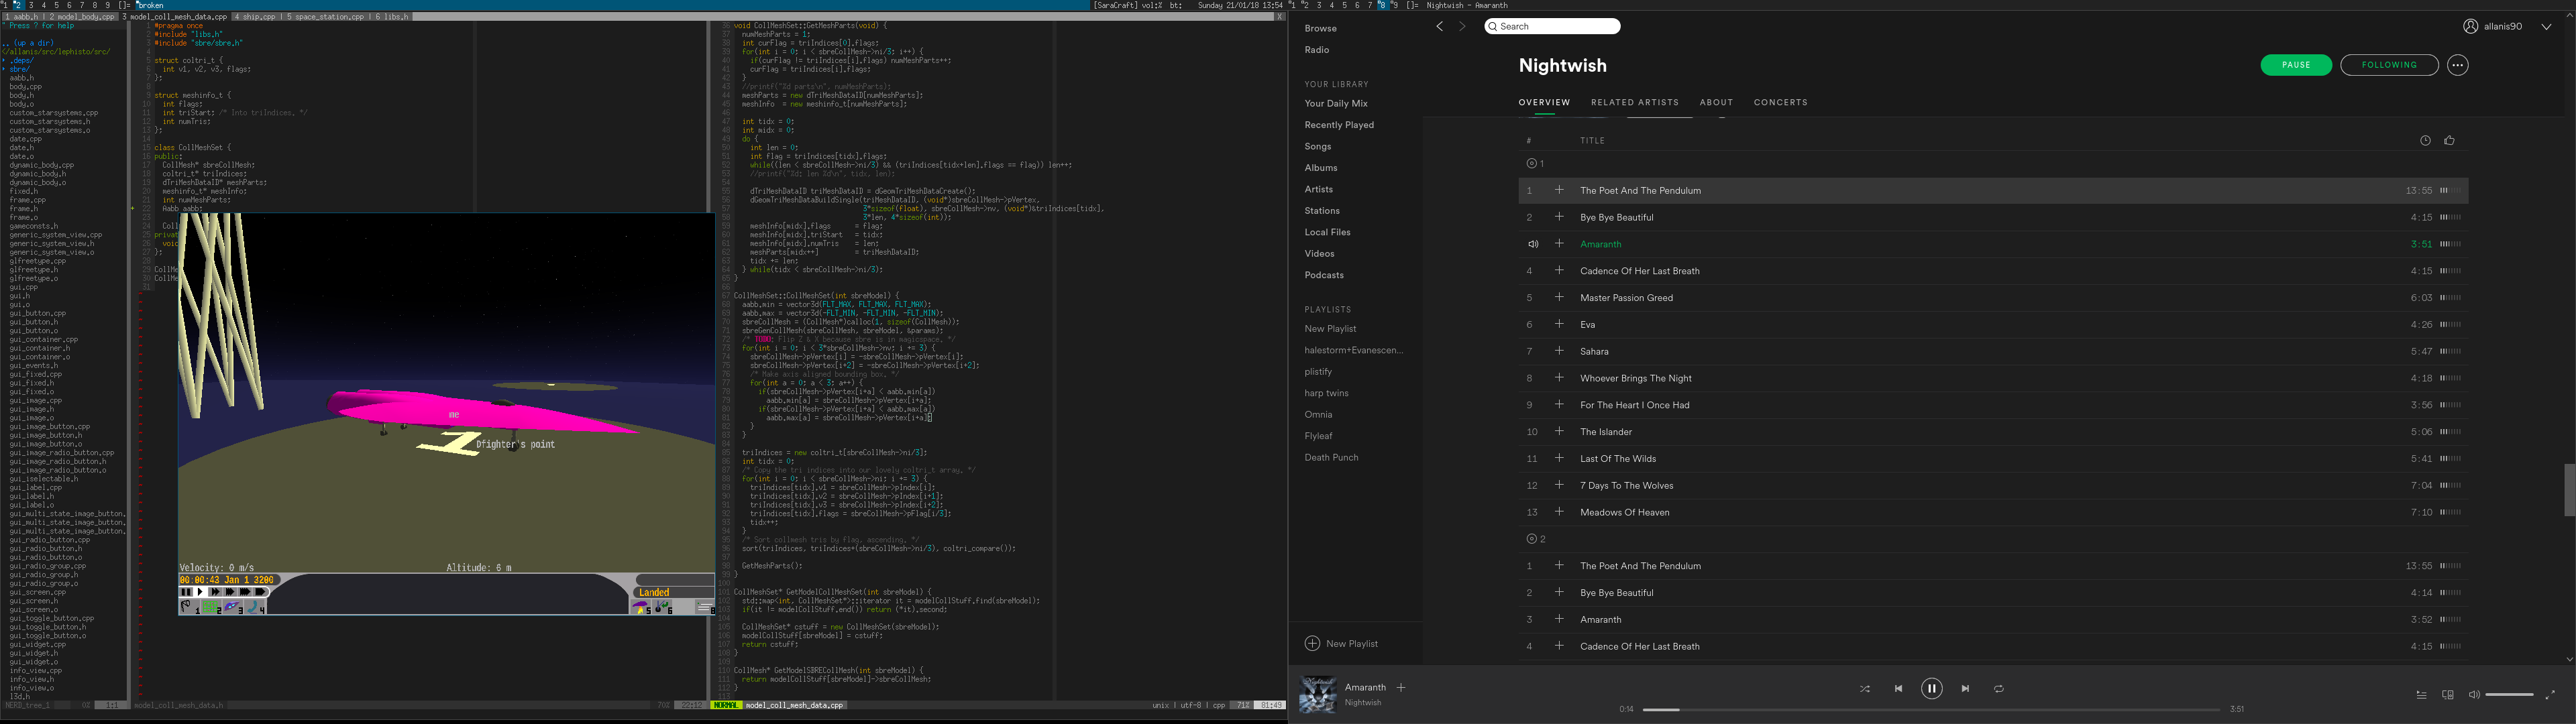Screen dimensions: 2576x724
Task: Add Amaranth to library from now playing
Action: tap(1401, 688)
